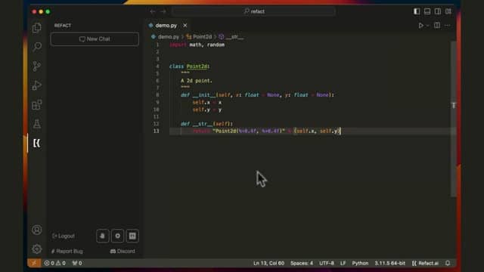The image size is (484, 272).
Task: Open the Search view in activity bar
Action: coord(37,47)
